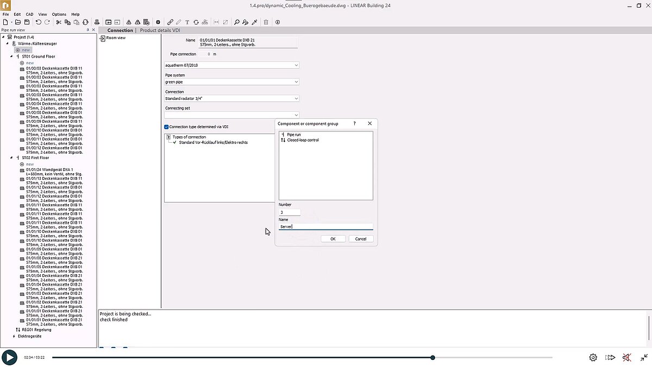652x367 pixels.
Task: Enable Connection type determined via VDI
Action: [166, 126]
